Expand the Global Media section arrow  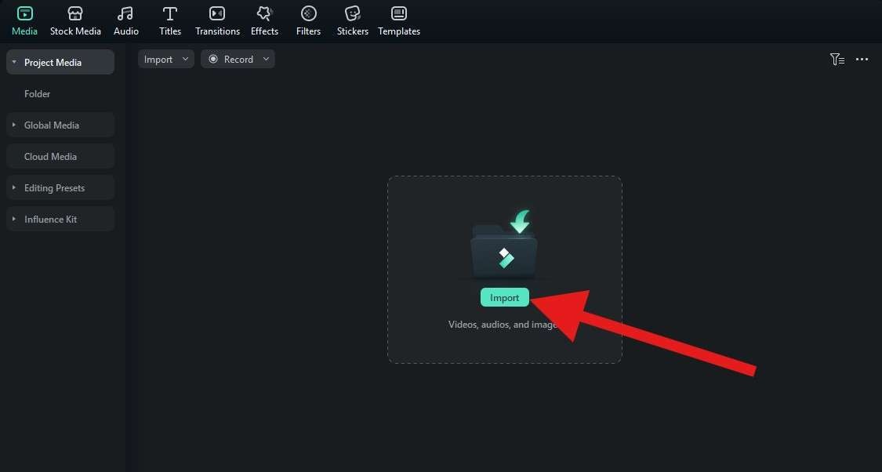click(14, 125)
